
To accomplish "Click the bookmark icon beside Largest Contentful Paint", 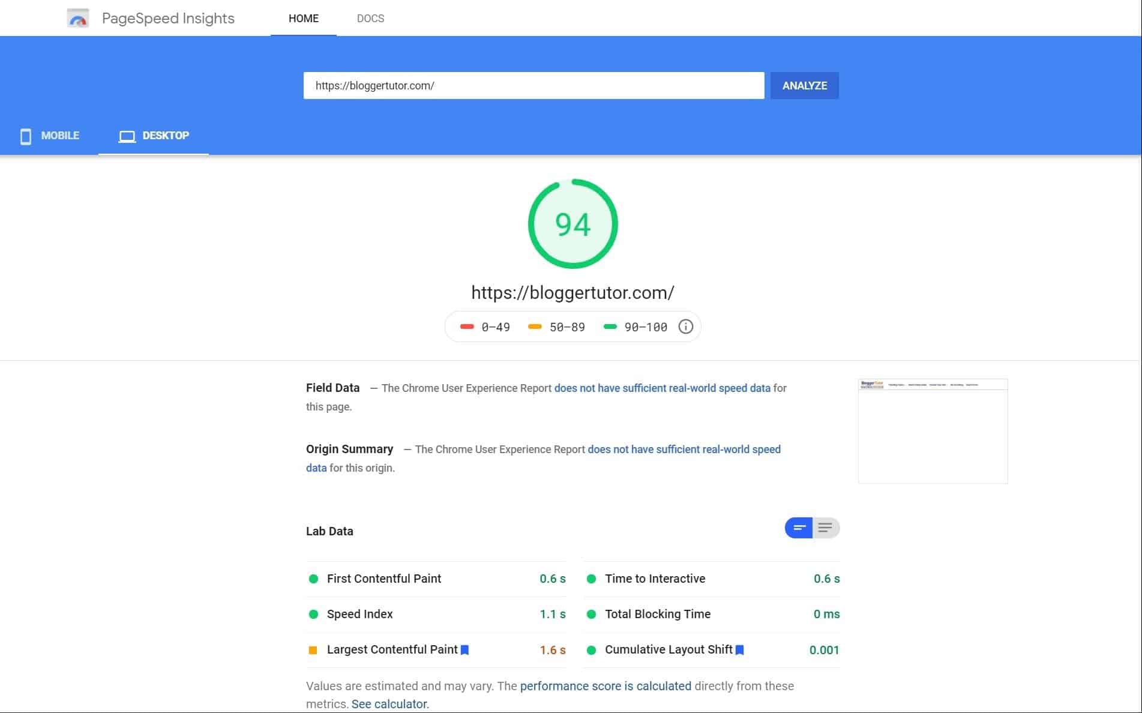I will (x=464, y=649).
